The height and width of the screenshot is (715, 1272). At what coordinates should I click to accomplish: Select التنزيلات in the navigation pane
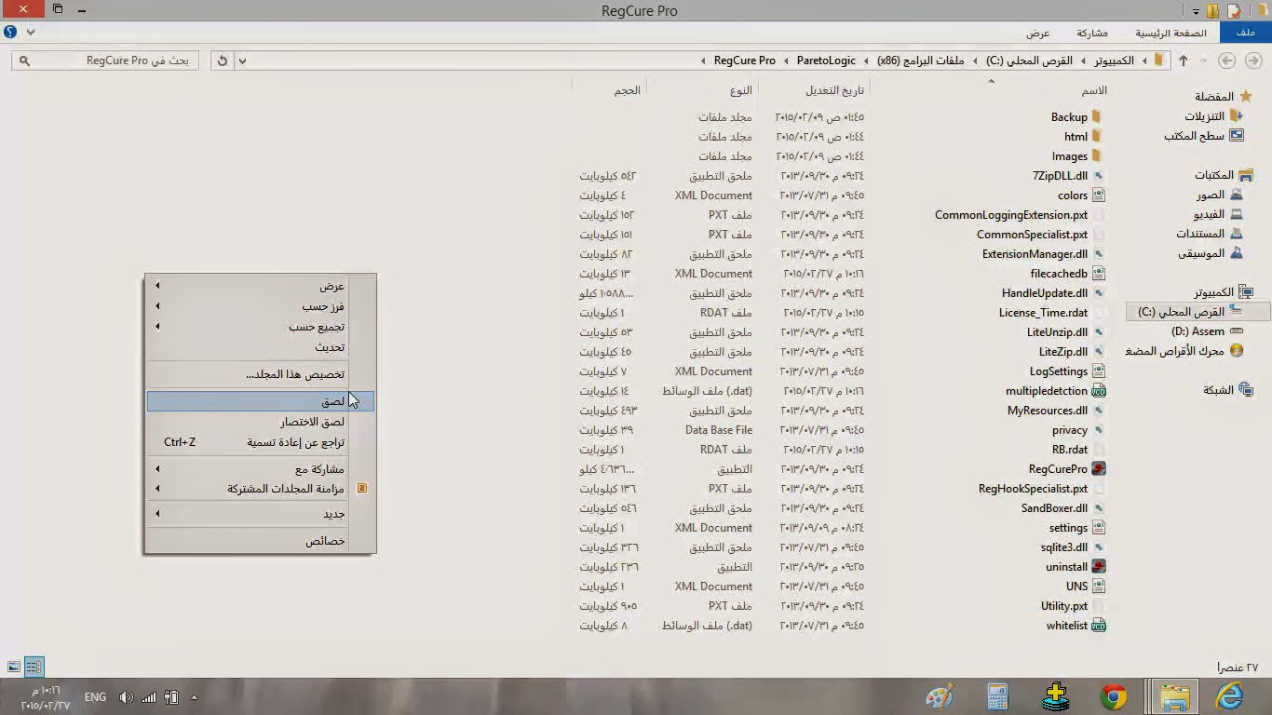pos(1204,116)
